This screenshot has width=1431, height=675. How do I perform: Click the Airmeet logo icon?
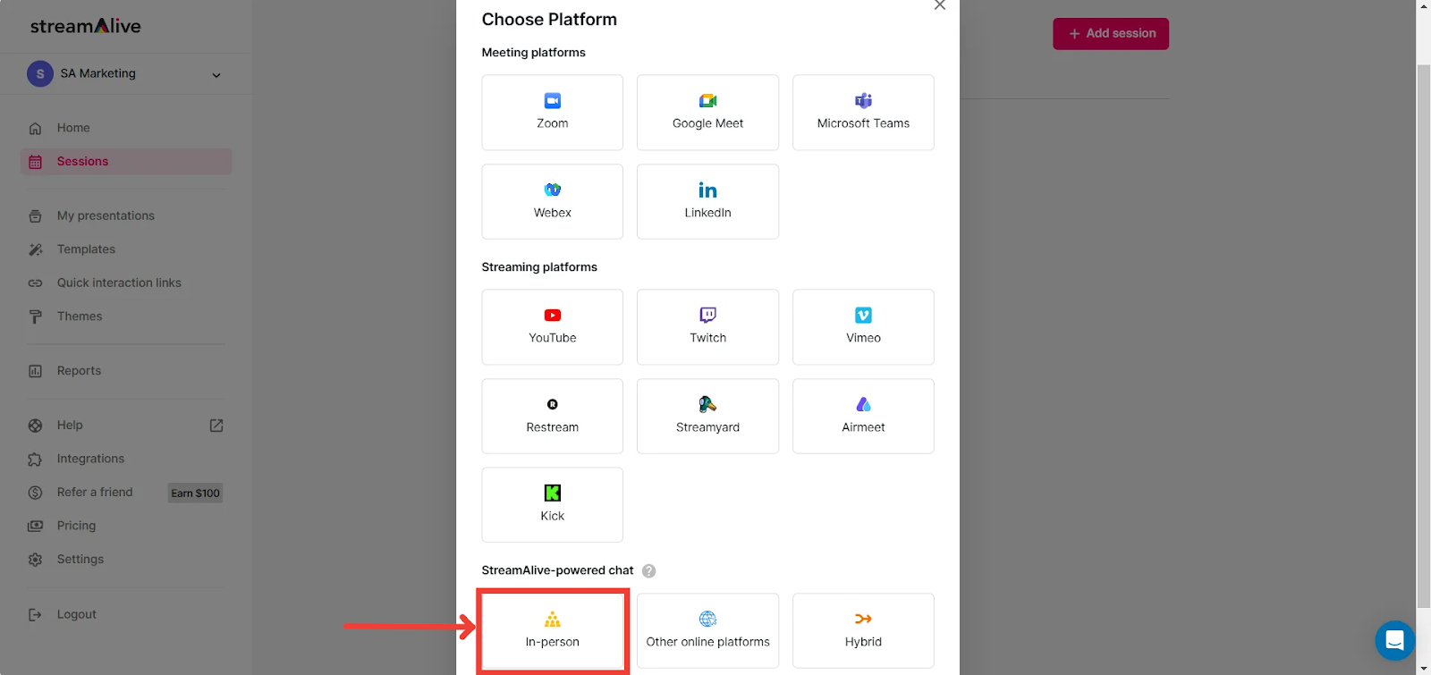pyautogui.click(x=863, y=404)
